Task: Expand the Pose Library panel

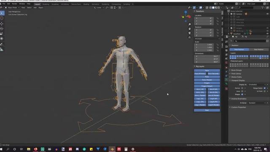Action: tap(236, 73)
